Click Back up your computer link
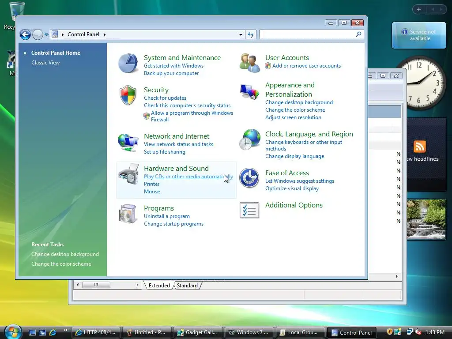 (x=171, y=73)
